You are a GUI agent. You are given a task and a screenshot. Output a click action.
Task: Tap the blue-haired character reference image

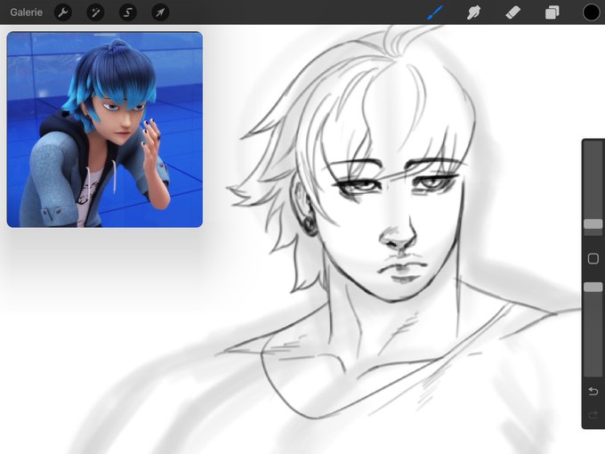[105, 130]
